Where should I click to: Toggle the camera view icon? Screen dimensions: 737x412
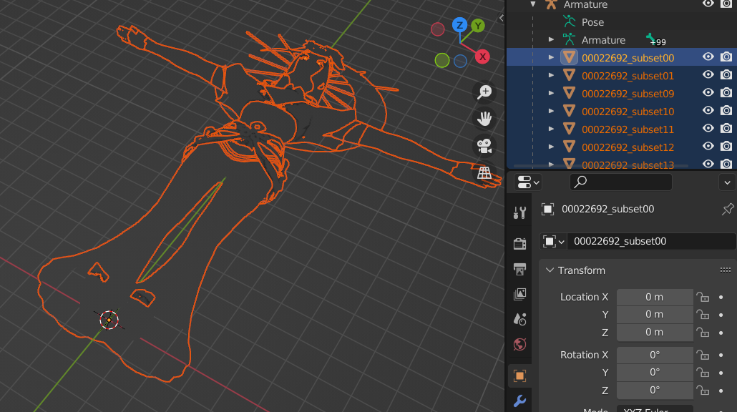pyautogui.click(x=484, y=146)
